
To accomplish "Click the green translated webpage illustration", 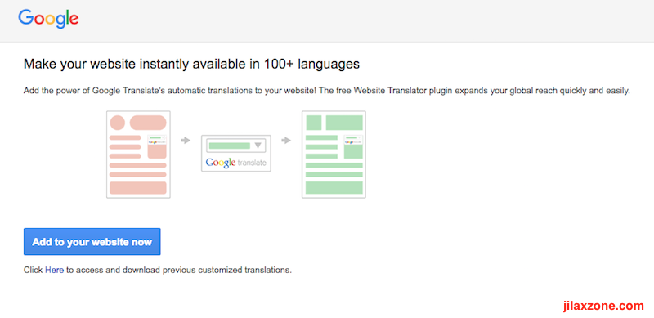I will pos(334,155).
